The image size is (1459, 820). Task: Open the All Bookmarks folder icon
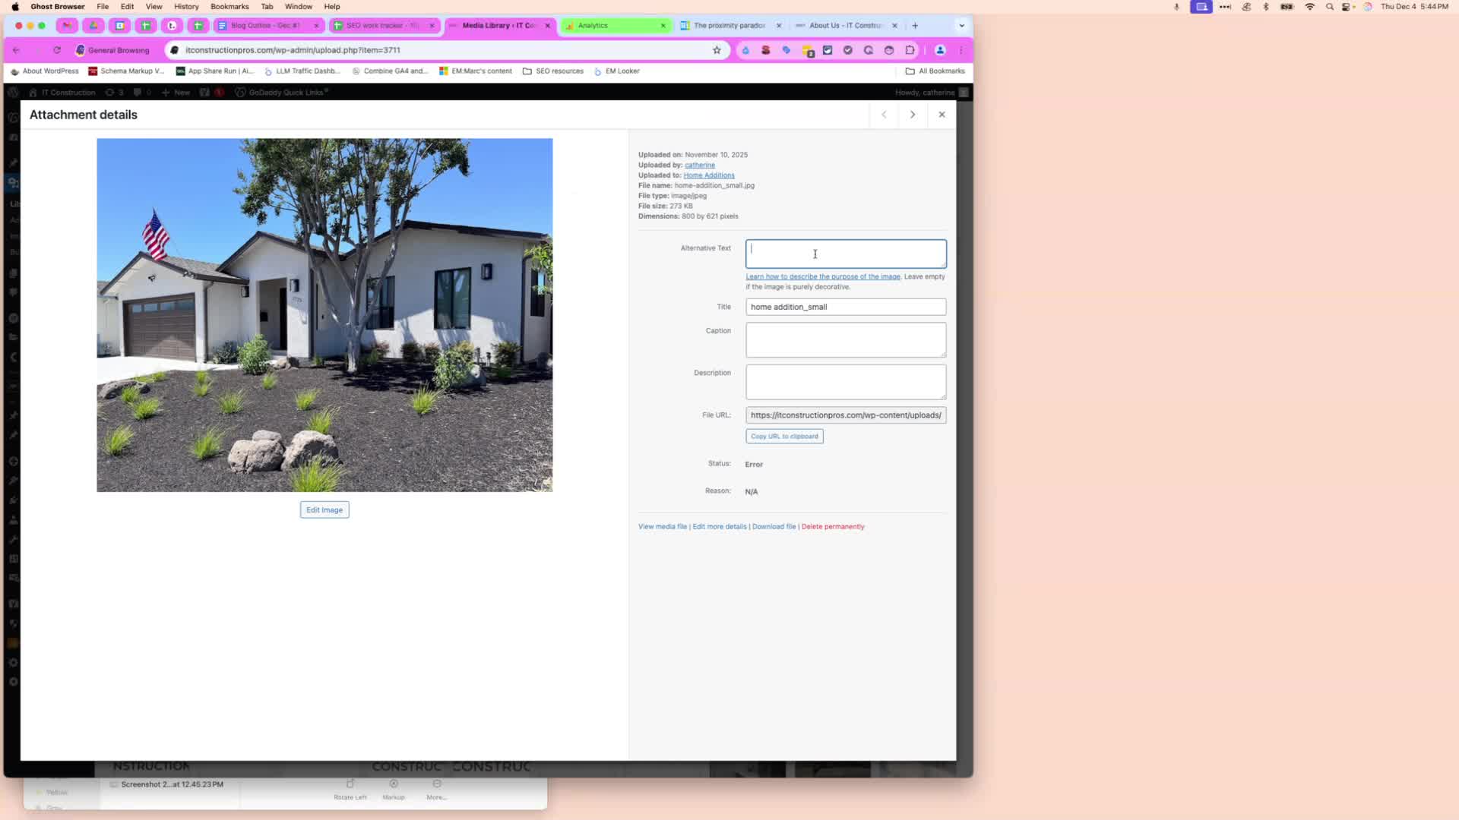tap(910, 71)
